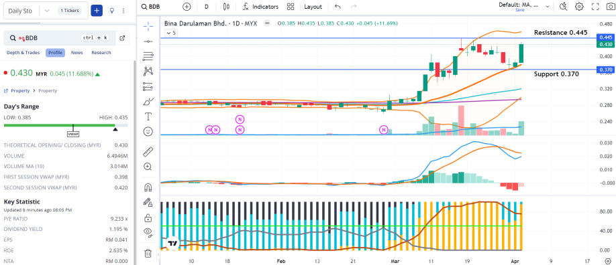Screen dimensions: 616x265
Task: Select the Resistance 0.445 text annotation
Action: coord(560,33)
